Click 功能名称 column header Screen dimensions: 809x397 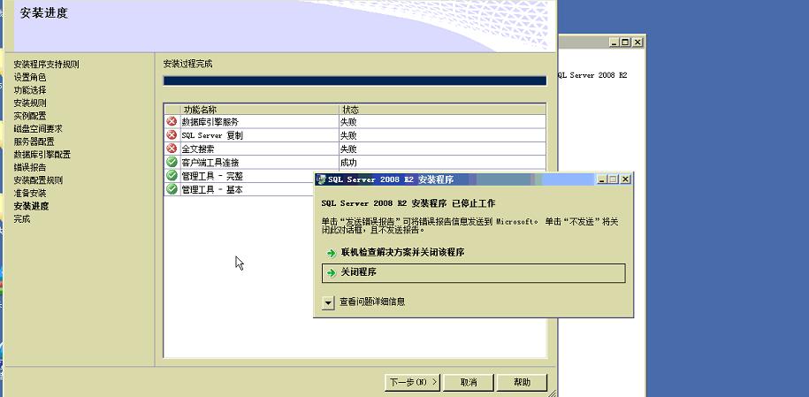tap(259, 110)
